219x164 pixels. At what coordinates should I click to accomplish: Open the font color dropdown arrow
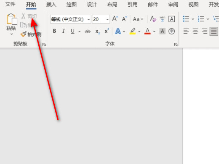[154, 31]
